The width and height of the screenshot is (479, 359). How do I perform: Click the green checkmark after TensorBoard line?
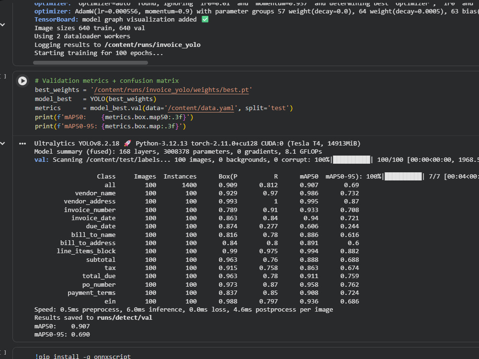(x=205, y=19)
